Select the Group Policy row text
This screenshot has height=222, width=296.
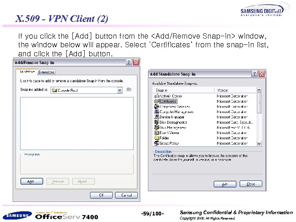tap(169, 143)
